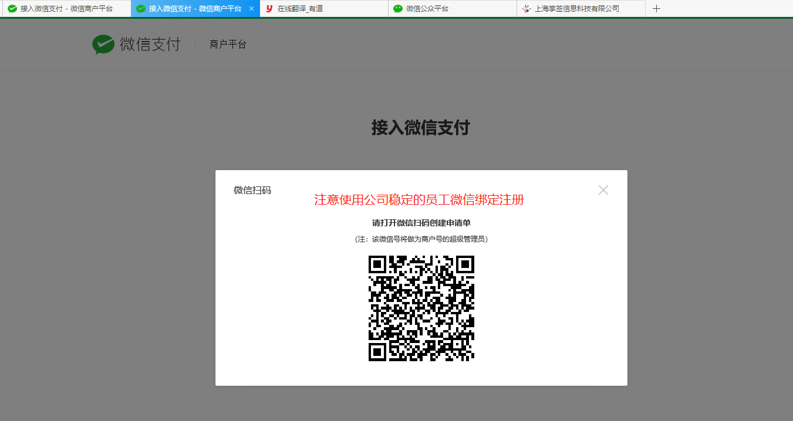Screen dimensions: 793x421
Task: Click the 接入微信支付 page heading
Action: (420, 127)
